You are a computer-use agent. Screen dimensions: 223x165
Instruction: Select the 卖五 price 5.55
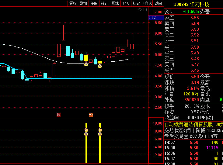[195, 18]
